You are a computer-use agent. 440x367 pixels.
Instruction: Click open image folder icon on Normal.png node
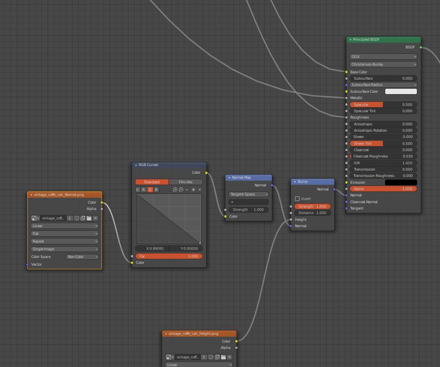point(89,218)
